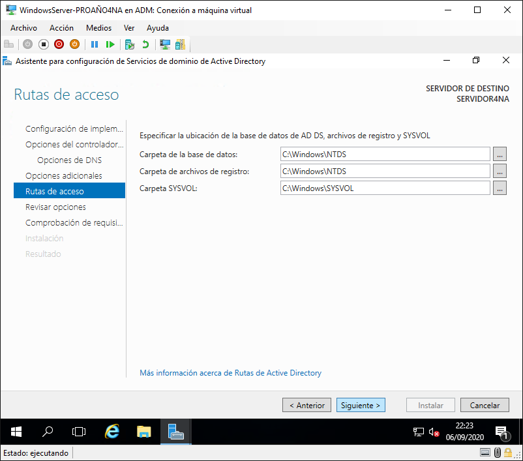Select Rutas de acceso step
Viewport: 523px width, 461px height.
pos(69,191)
